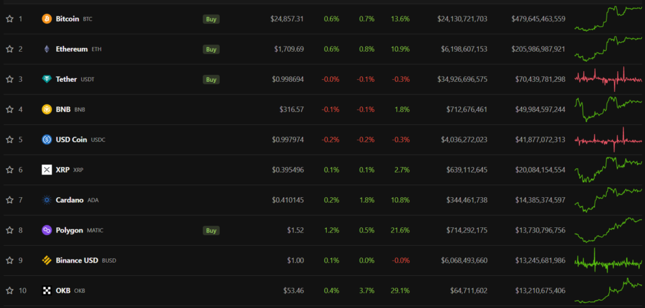
Task: Click the OKB checkered logo icon
Action: pyautogui.click(x=47, y=290)
